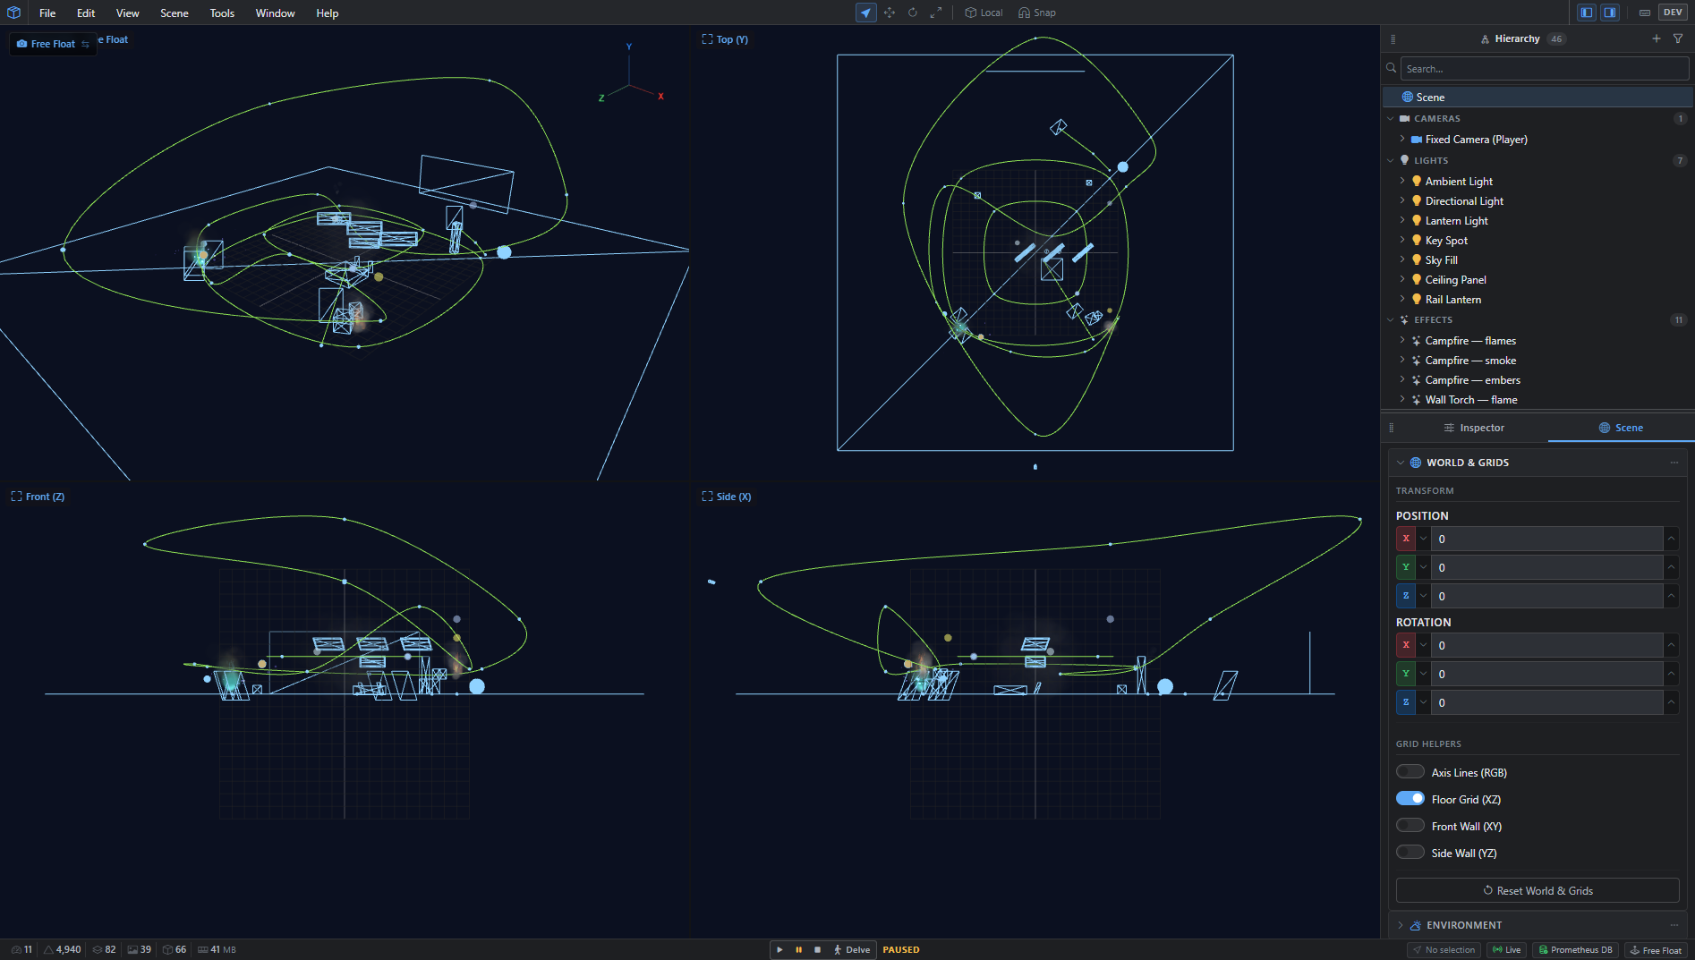Play the scene simulation
This screenshot has height=960, width=1695.
point(779,949)
